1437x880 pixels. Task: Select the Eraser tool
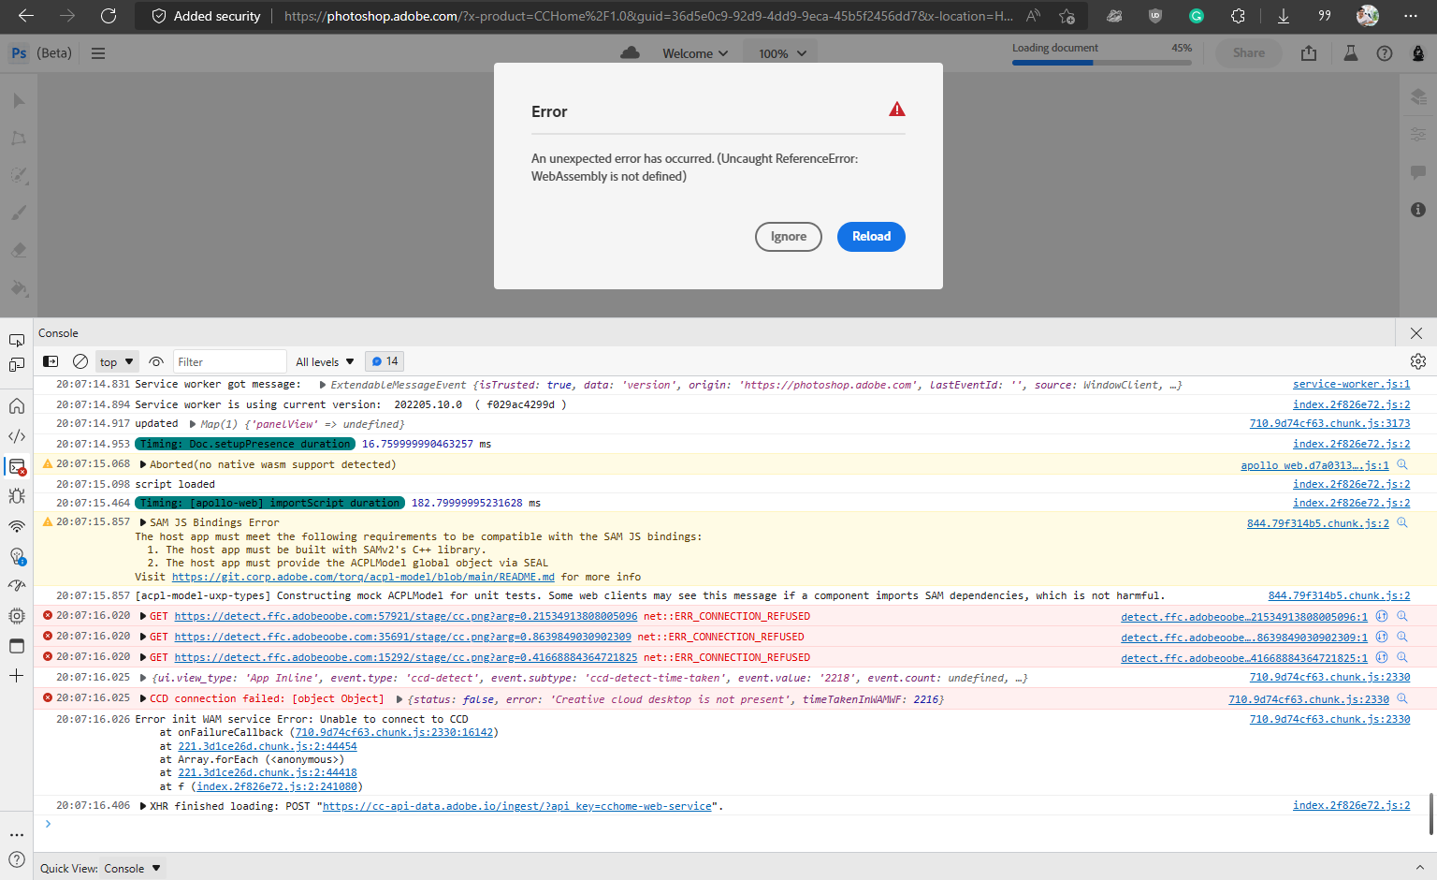18,250
